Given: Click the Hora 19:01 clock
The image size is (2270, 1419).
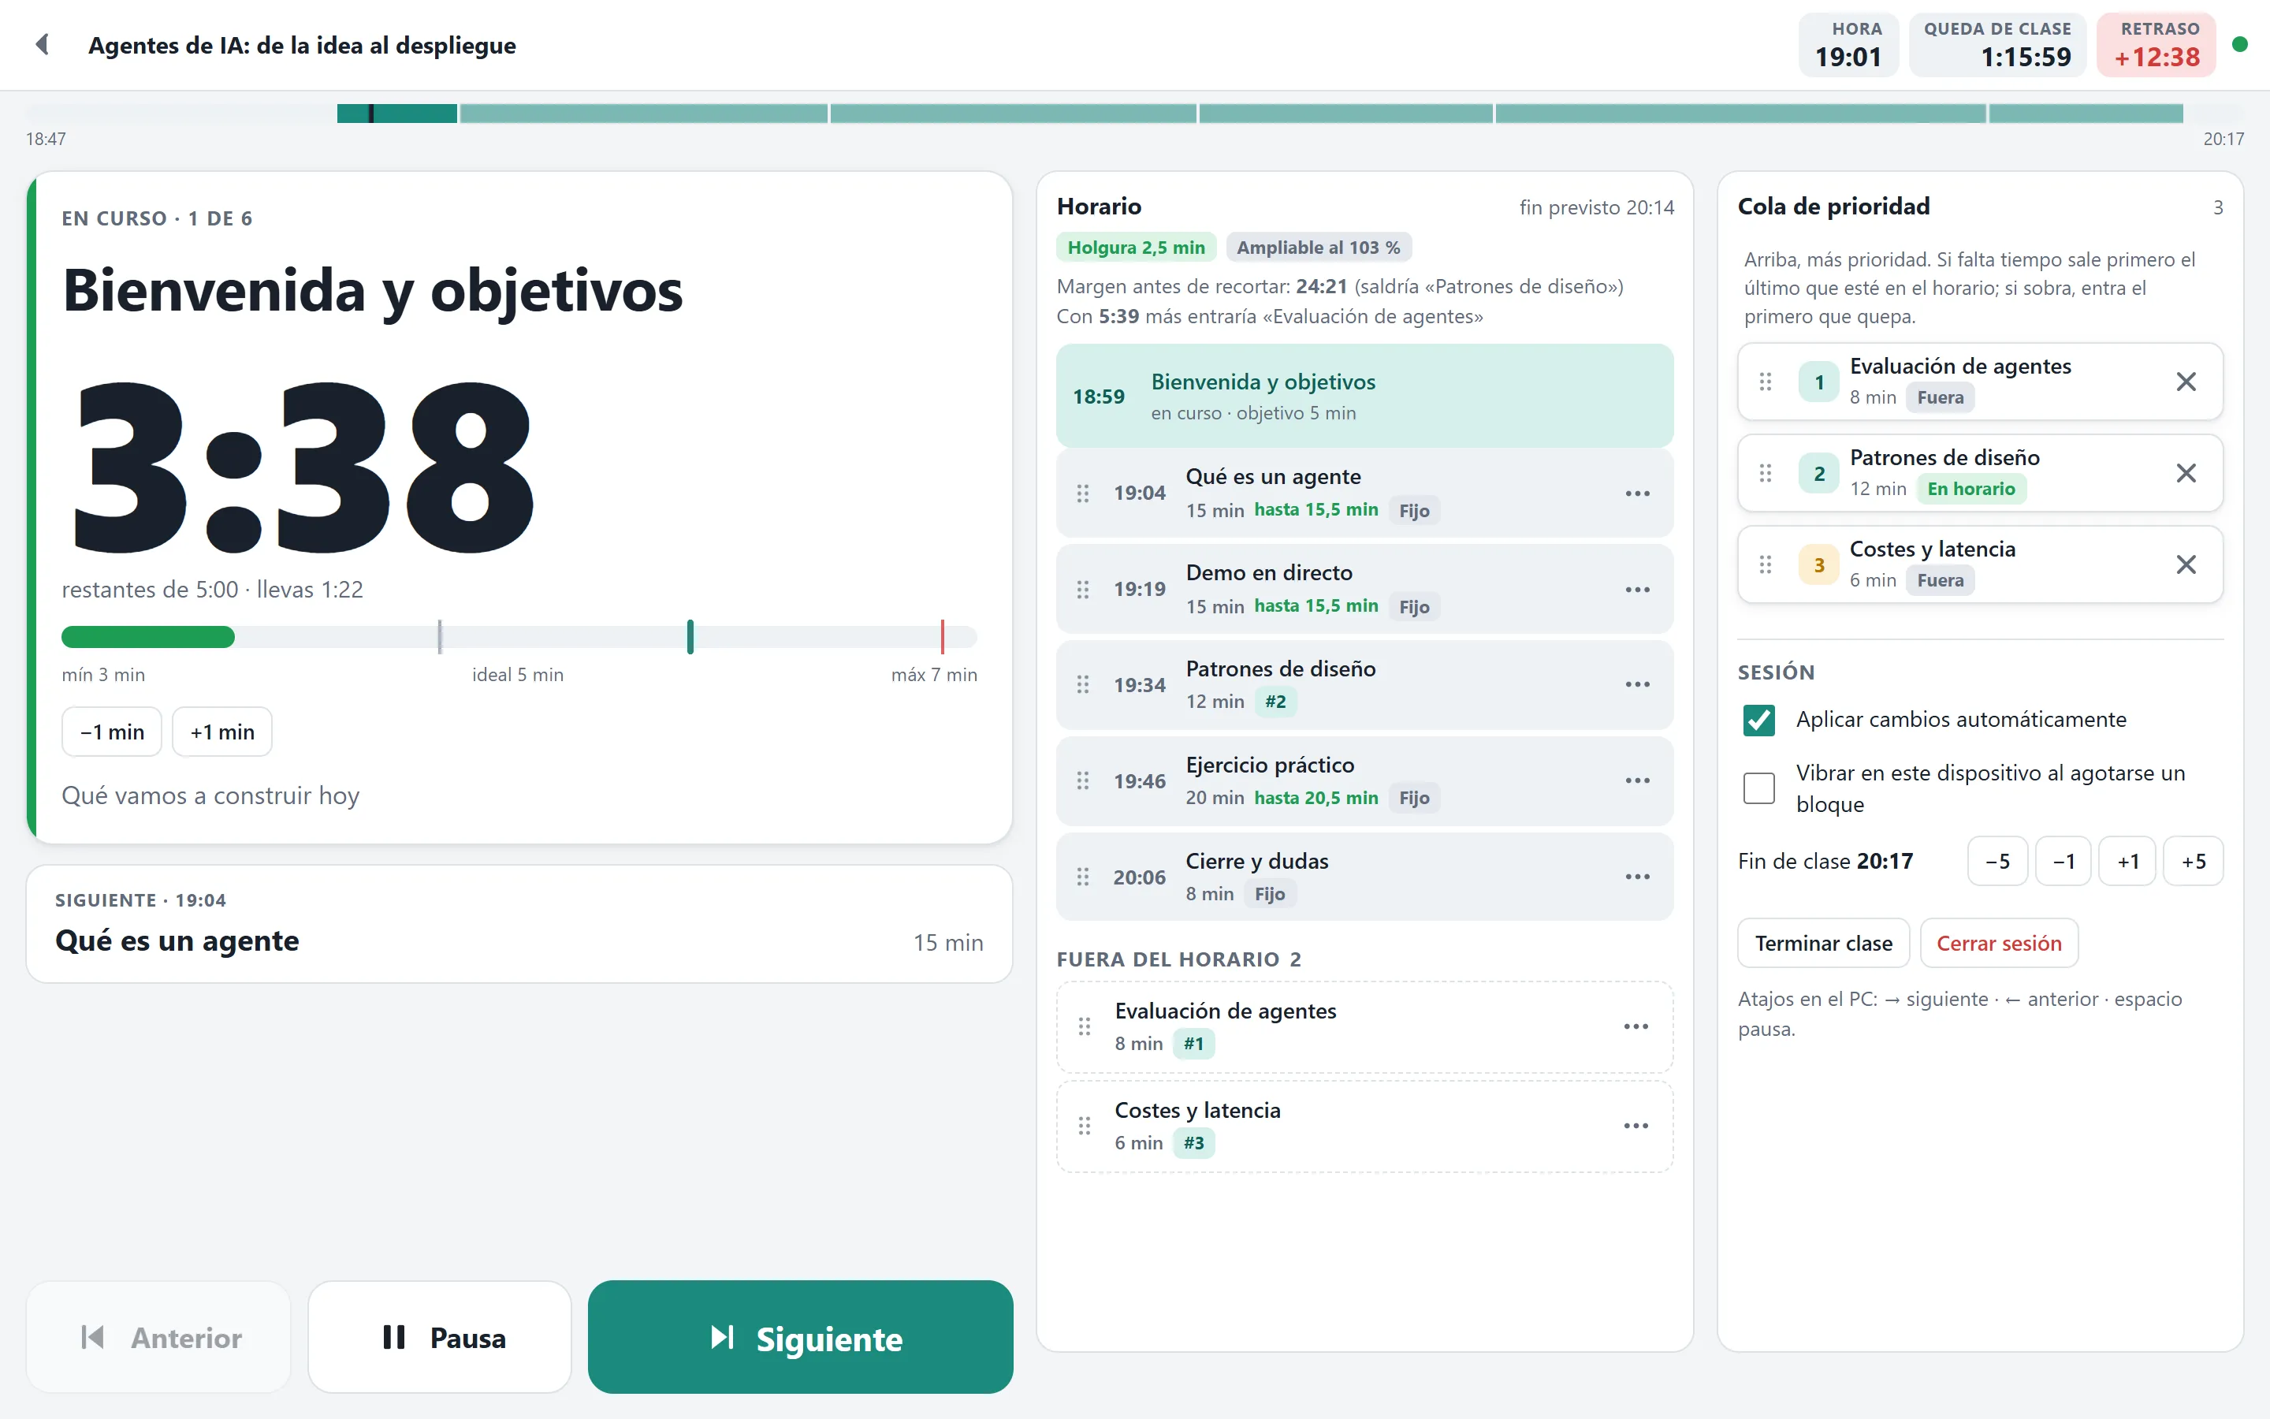Looking at the screenshot, I should (1848, 45).
